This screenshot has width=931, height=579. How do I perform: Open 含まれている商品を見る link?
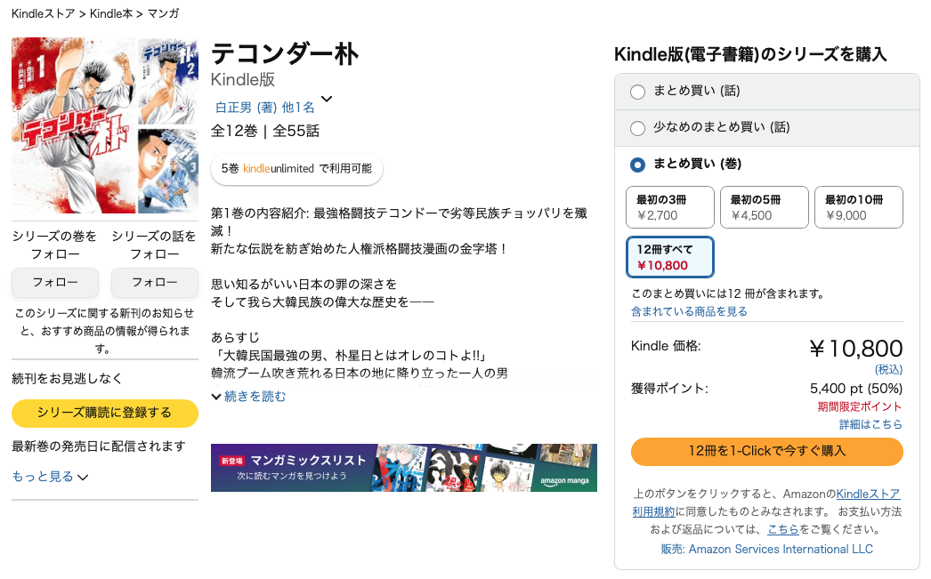[x=689, y=311]
